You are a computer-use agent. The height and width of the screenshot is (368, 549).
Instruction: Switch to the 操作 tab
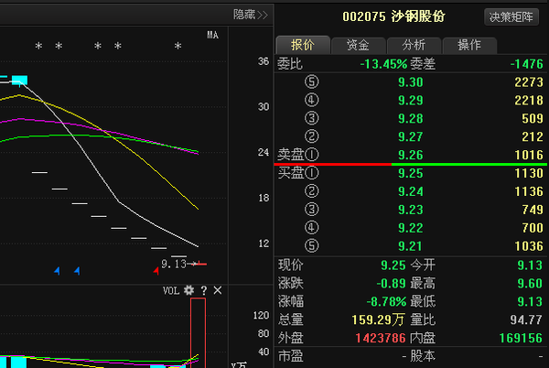pyautogui.click(x=469, y=45)
